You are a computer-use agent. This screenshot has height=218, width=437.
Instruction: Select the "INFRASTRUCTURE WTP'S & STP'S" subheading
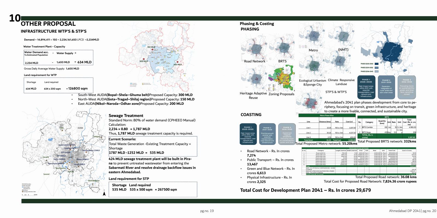coord(54,31)
